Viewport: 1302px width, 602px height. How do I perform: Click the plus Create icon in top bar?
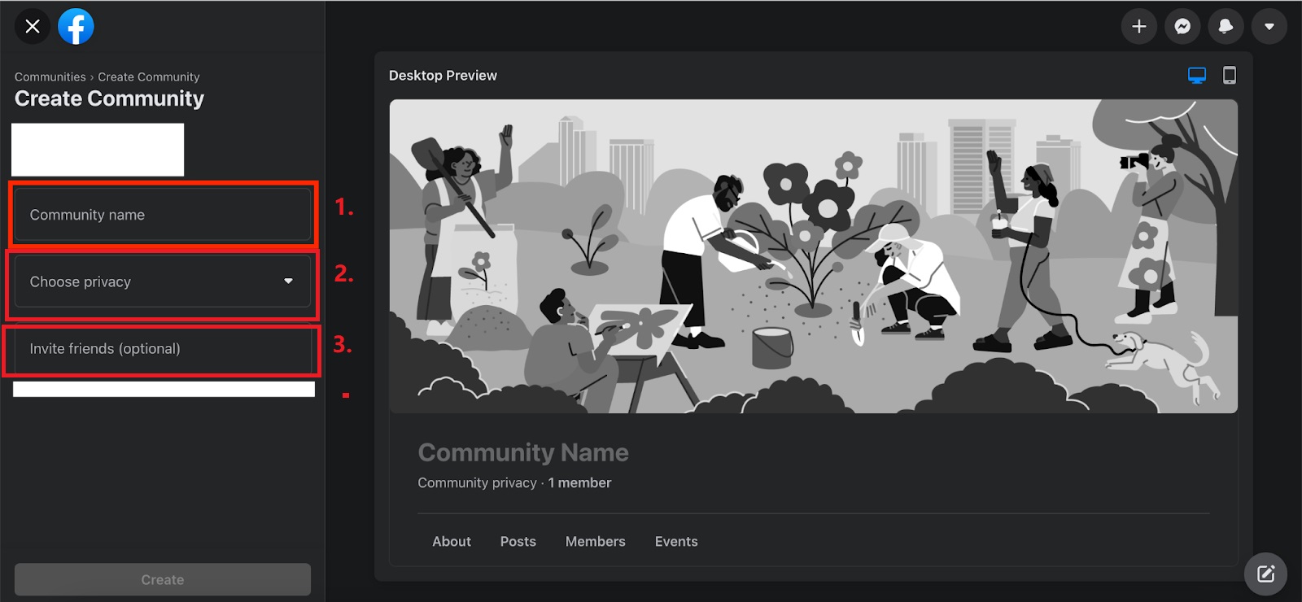[x=1139, y=27]
